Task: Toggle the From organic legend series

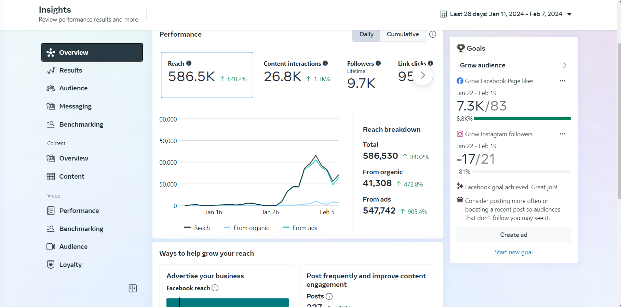Action: click(246, 228)
